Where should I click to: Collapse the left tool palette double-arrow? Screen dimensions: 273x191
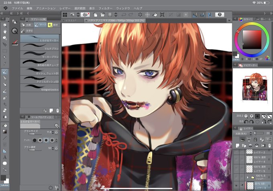point(2,13)
